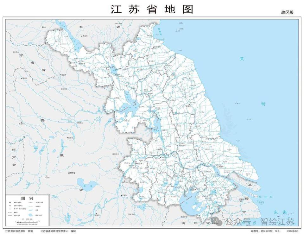This screenshot has height=234, width=304.
Task: Click the 南京市 capital city label
Action: 140,164
